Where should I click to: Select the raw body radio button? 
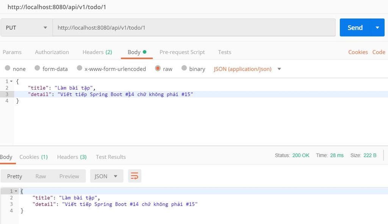[x=158, y=68]
